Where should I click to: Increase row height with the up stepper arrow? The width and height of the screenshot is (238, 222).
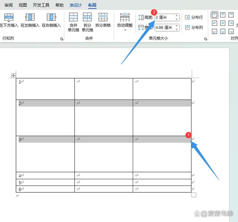[177, 16]
